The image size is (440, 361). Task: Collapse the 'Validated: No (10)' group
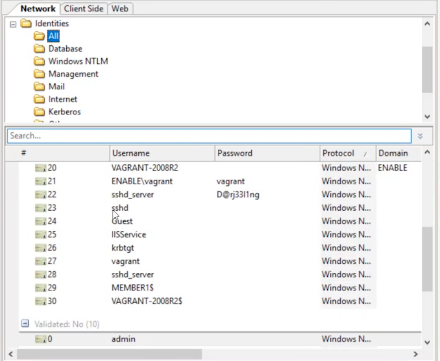[x=25, y=324]
